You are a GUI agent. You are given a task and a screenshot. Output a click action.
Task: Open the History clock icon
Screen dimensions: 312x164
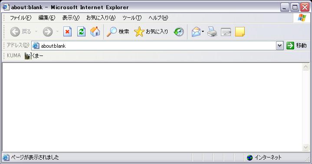(x=179, y=32)
